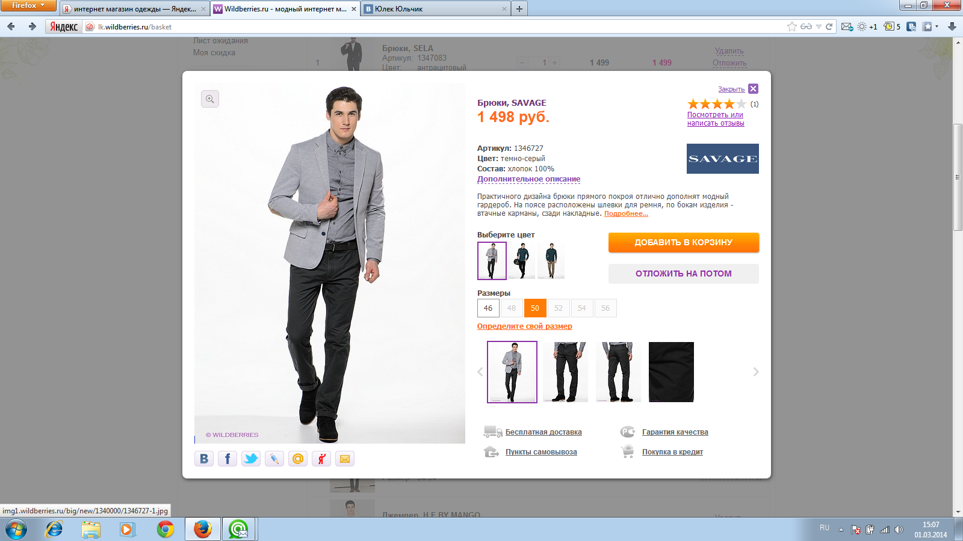Open Гарантия качества link

675,432
